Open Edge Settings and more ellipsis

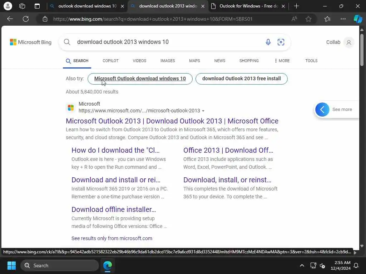point(343,19)
